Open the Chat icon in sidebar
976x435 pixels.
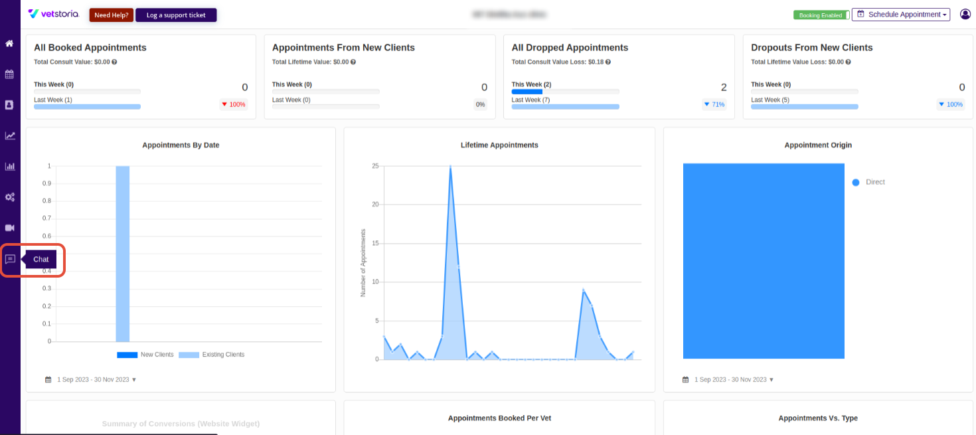(10, 259)
